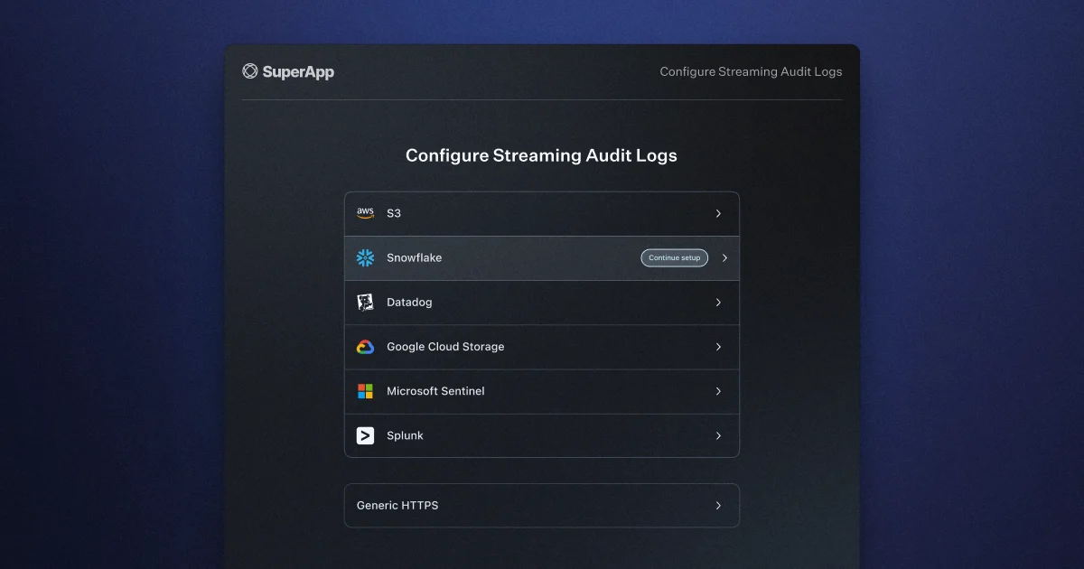
Task: Select the Snowflake label text
Action: pyautogui.click(x=414, y=258)
